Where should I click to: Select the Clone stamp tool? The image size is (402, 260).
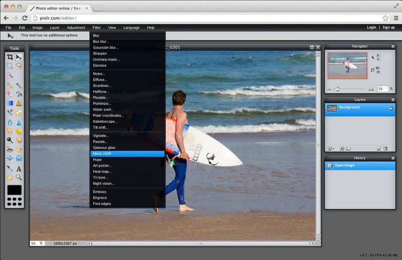tap(19, 104)
